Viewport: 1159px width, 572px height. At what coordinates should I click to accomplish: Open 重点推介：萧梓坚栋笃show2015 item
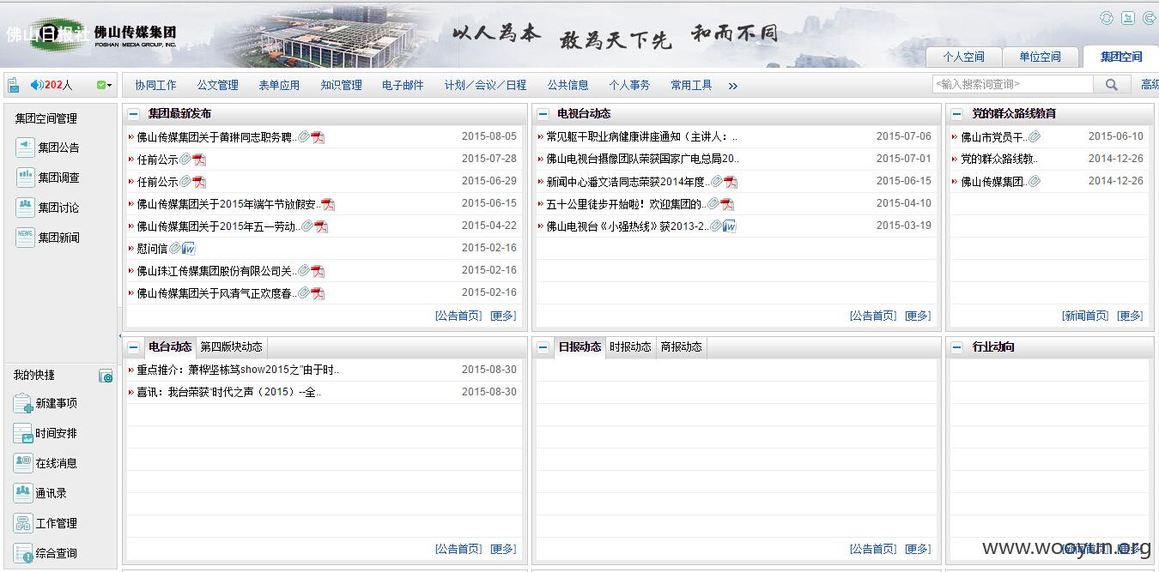click(238, 370)
